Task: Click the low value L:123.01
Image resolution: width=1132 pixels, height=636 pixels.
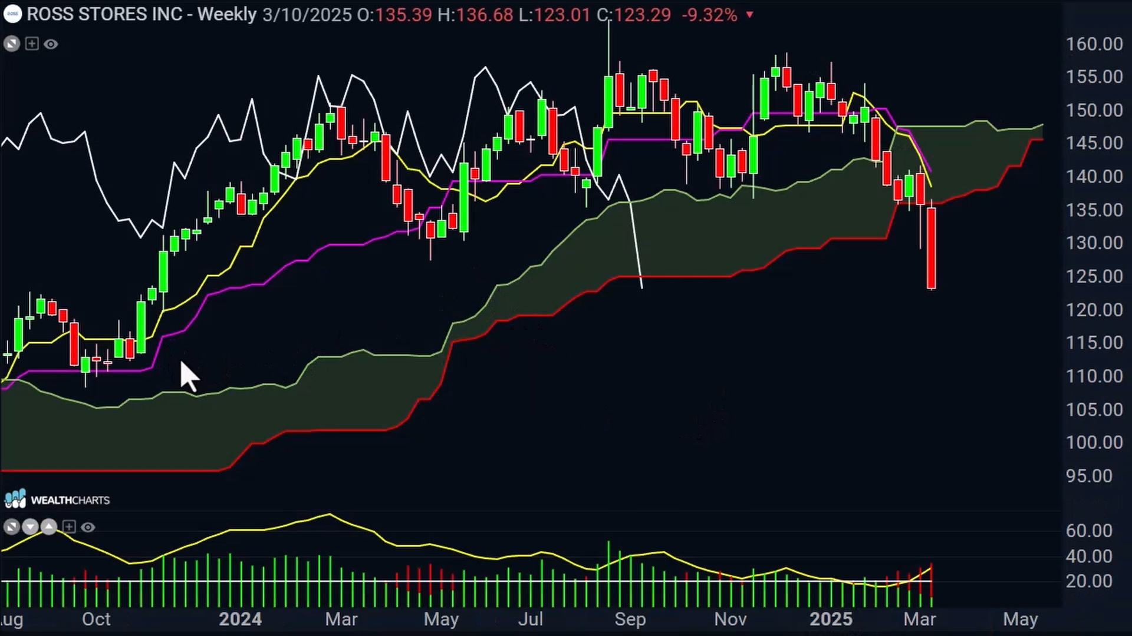Action: pos(554,15)
